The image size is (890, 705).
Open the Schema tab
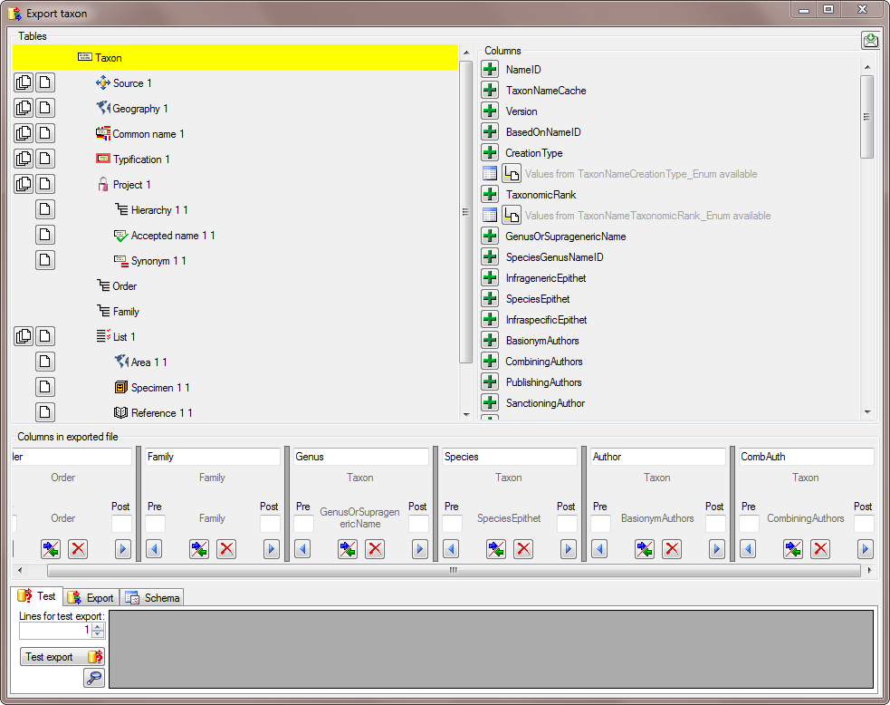coord(154,597)
